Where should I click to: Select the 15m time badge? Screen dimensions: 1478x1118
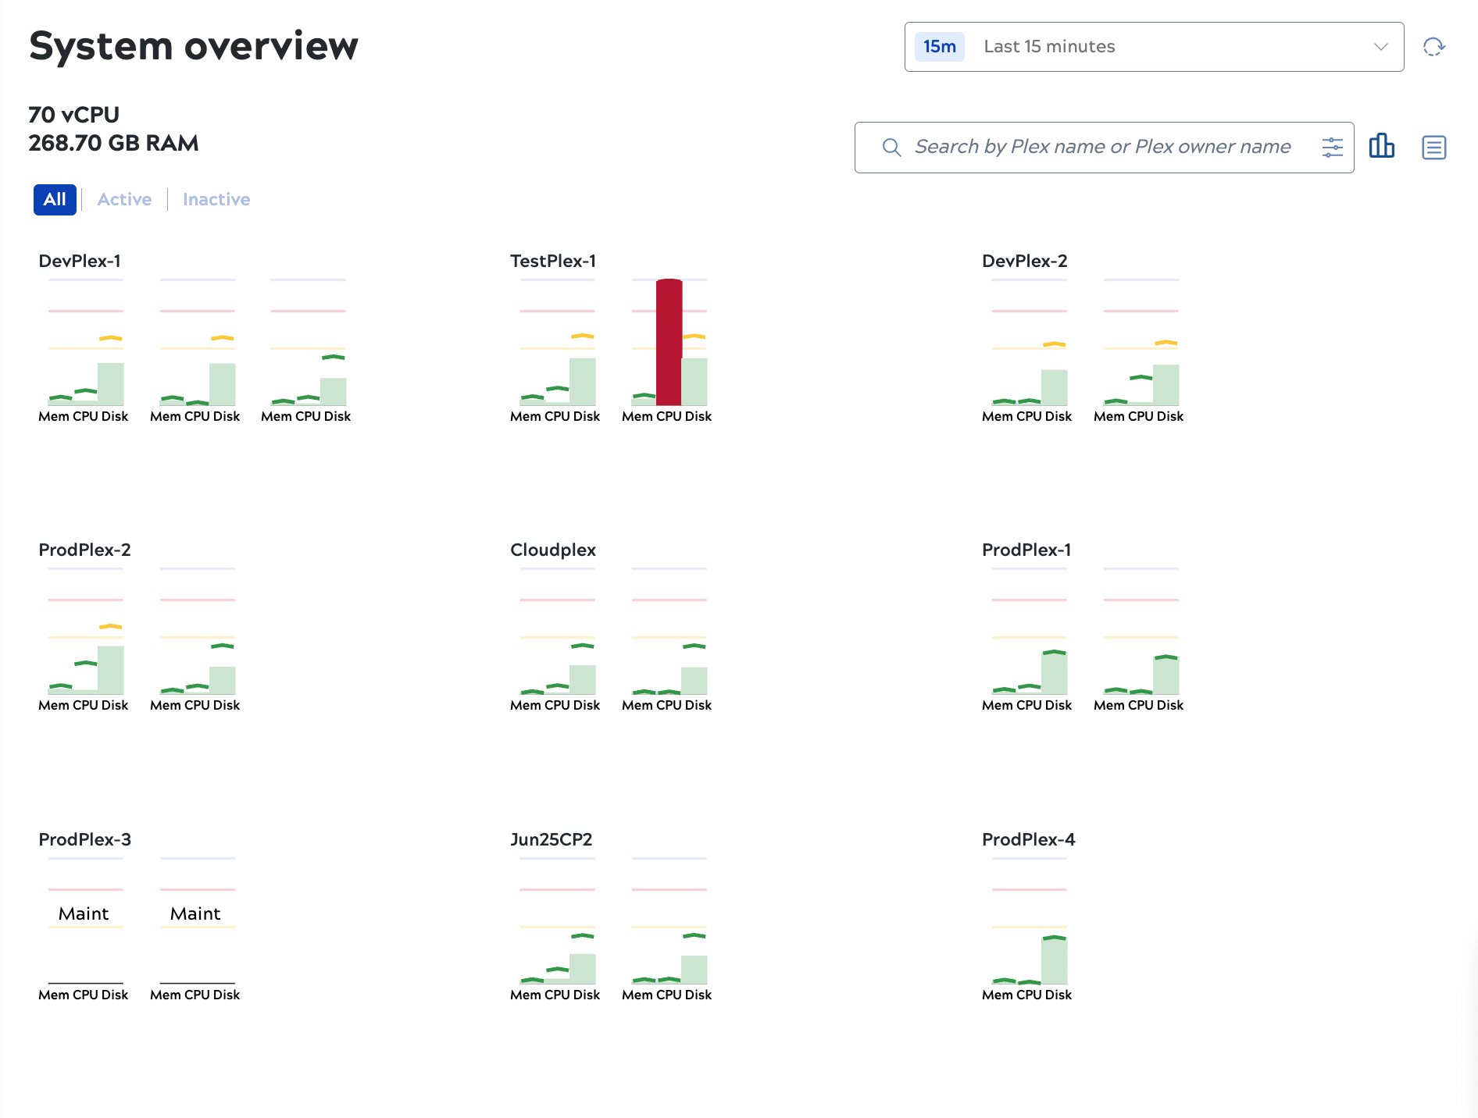pyautogui.click(x=939, y=47)
